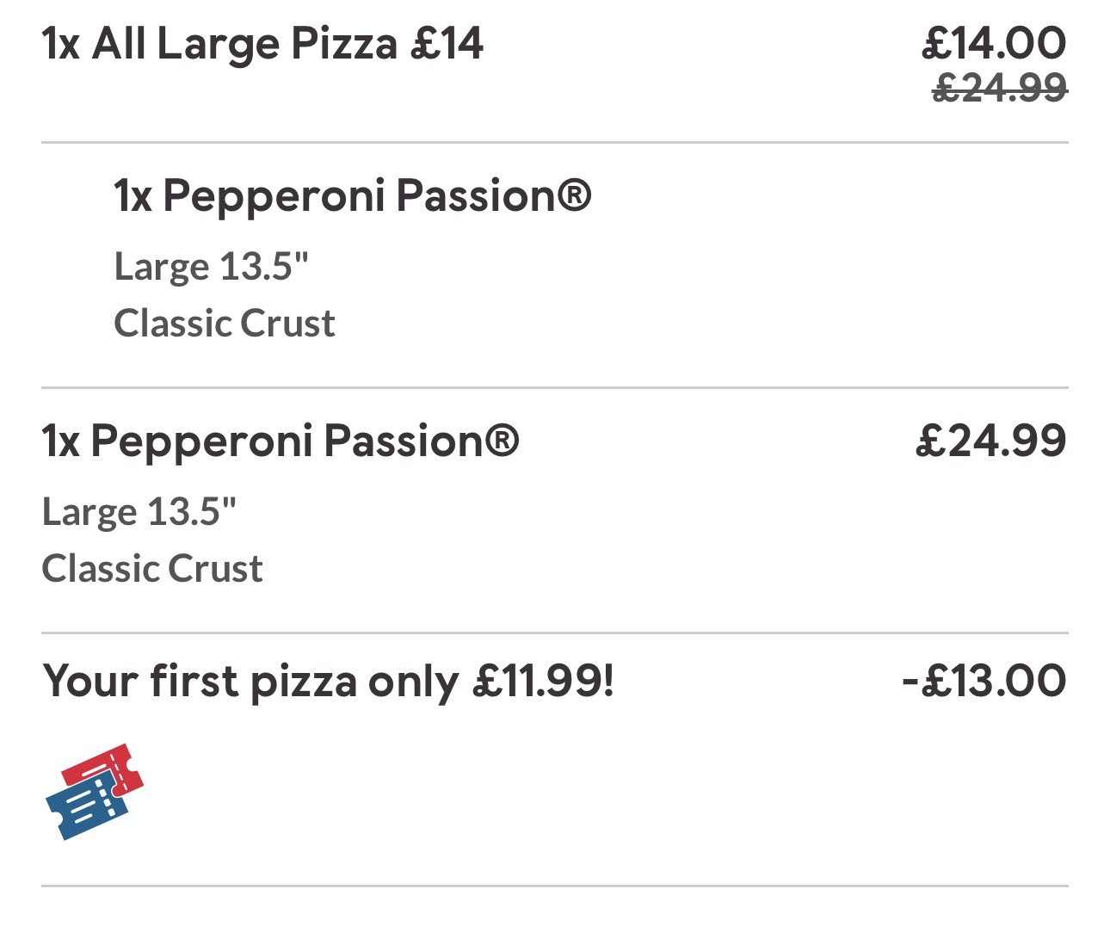This screenshot has height=926, width=1110.
Task: Click the 1x quantity of the £24.99 pizza
Action: click(x=60, y=441)
